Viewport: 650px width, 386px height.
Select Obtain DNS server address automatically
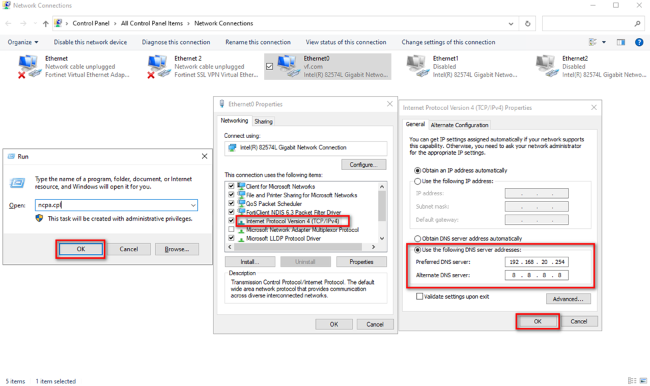[x=418, y=239]
